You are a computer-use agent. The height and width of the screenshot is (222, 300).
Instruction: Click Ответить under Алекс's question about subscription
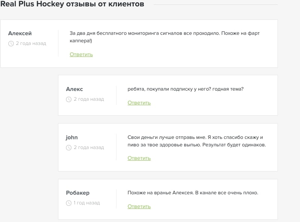(139, 103)
